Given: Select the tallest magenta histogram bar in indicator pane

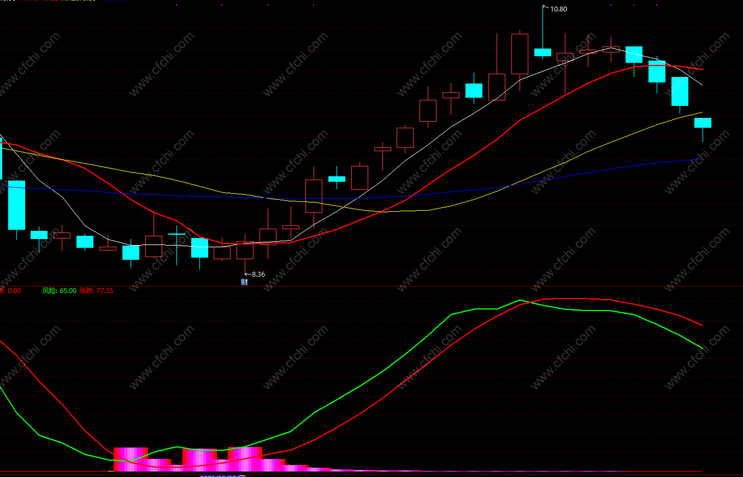Looking at the screenshot, I should point(245,459).
